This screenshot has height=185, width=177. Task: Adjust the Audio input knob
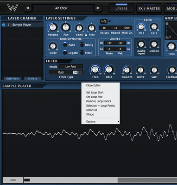[141, 44]
